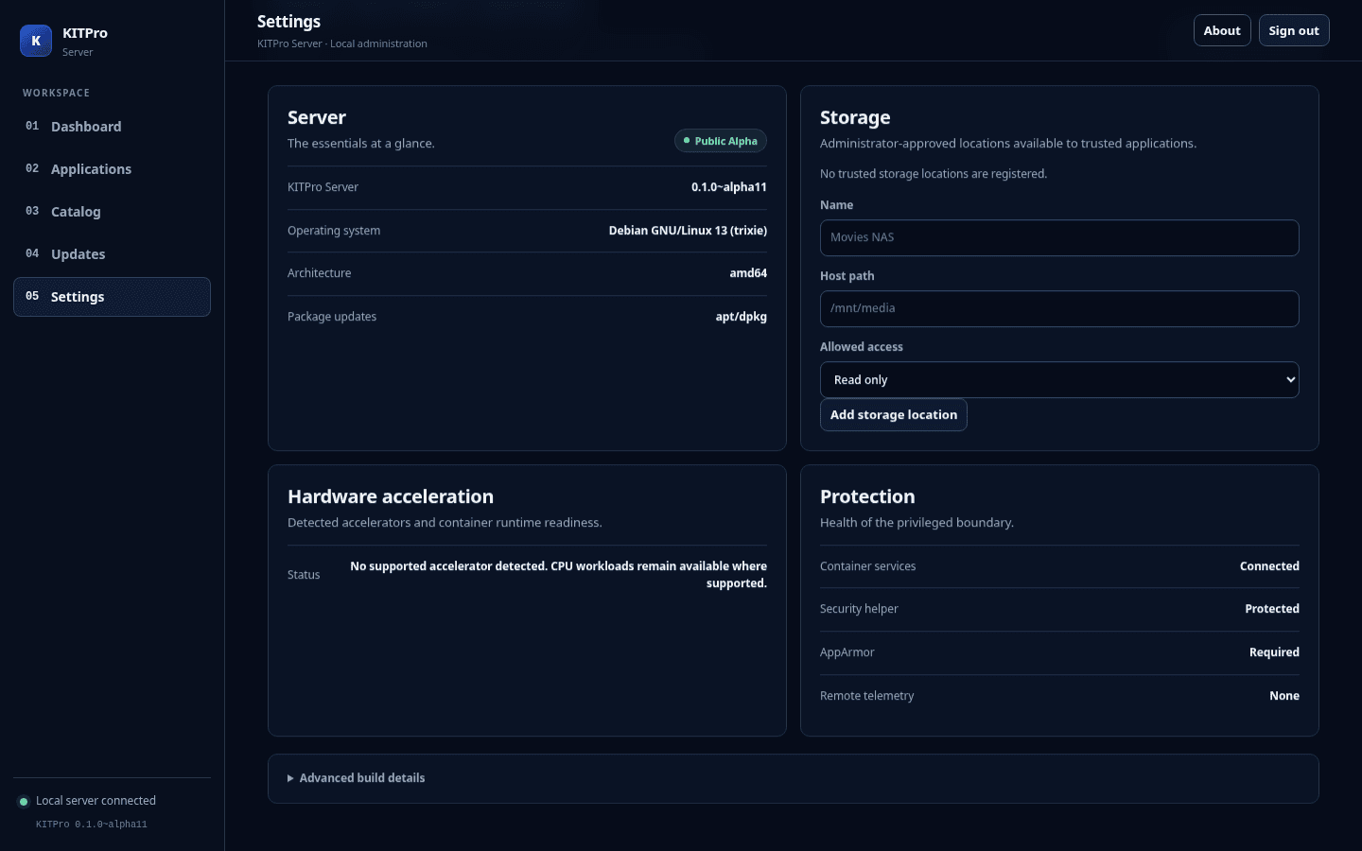Click the Package updates label
The width and height of the screenshot is (1362, 851).
(332, 317)
